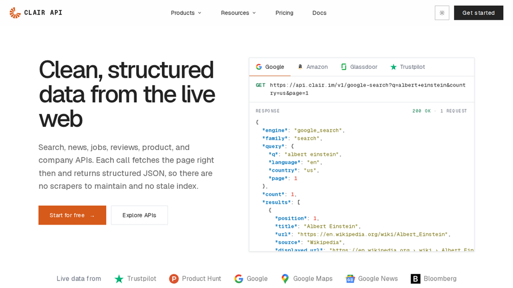Click the Explore APIs button
The height and width of the screenshot is (288, 513).
[139, 215]
